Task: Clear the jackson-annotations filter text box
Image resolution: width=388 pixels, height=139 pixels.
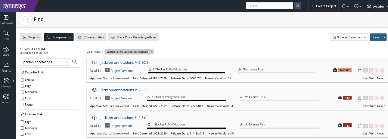Action: 66,62
